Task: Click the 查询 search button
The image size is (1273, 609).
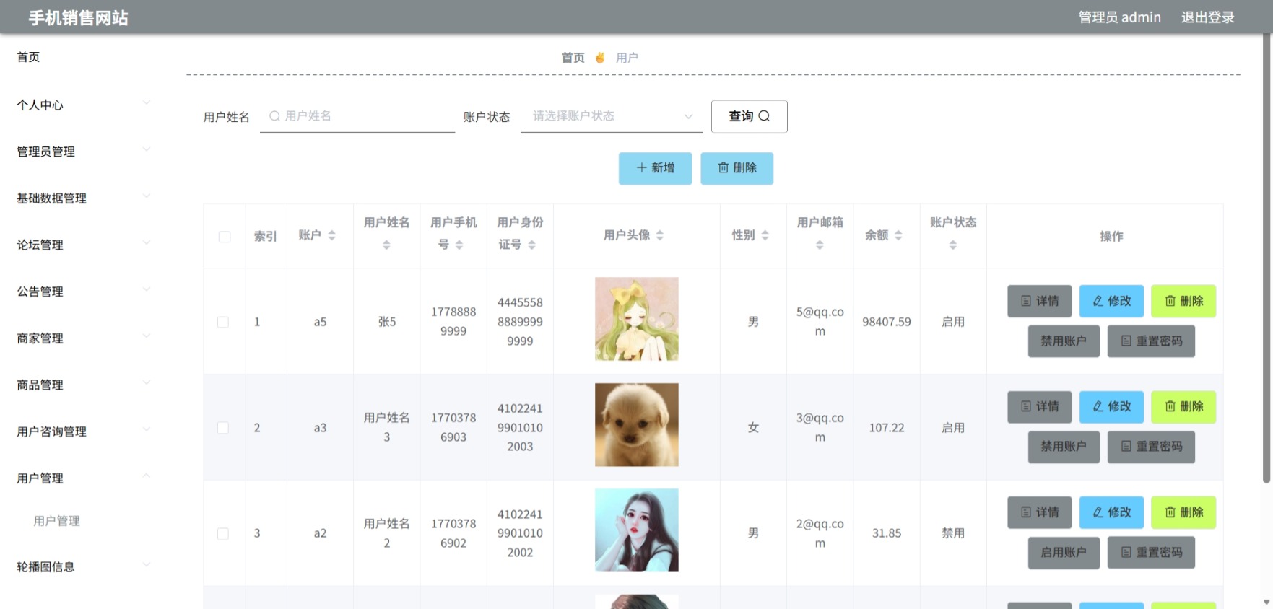Action: tap(749, 116)
